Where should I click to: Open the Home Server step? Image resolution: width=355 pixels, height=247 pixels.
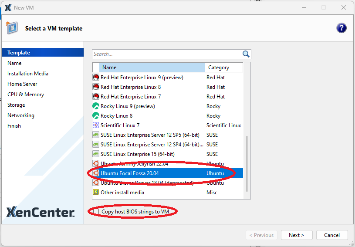click(x=22, y=84)
